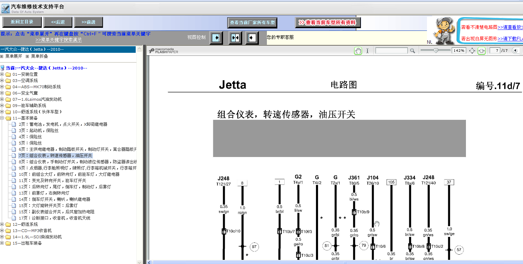Click folder icon of 03—空调系统

point(8,81)
